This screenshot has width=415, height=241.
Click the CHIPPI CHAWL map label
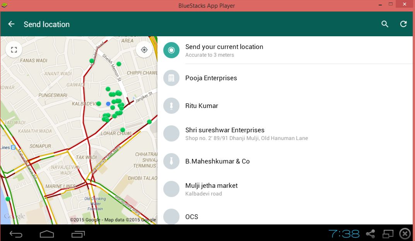pyautogui.click(x=142, y=73)
